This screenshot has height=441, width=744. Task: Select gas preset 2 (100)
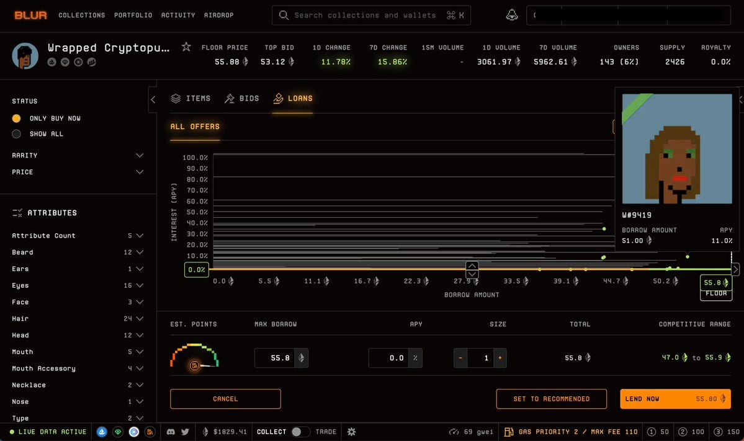tap(691, 432)
